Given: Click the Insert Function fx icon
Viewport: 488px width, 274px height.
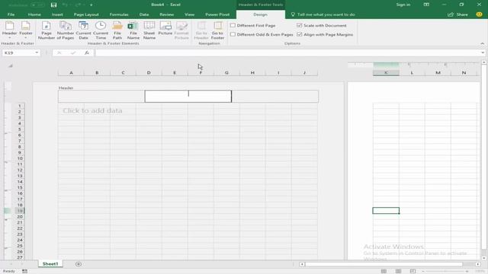Looking at the screenshot, I should pos(87,53).
